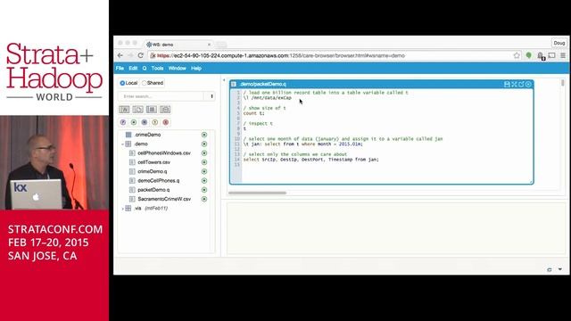Go back with the browser back arrow
This screenshot has height=321, width=571.
120,55
